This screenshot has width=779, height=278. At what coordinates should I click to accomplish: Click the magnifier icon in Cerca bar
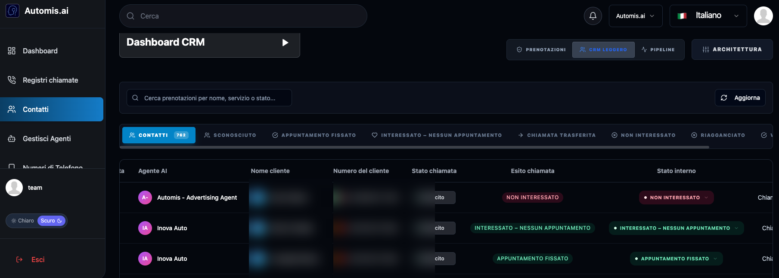pos(130,16)
